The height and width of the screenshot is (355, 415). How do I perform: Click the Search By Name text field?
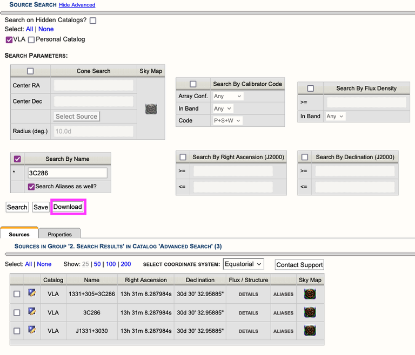pos(68,173)
